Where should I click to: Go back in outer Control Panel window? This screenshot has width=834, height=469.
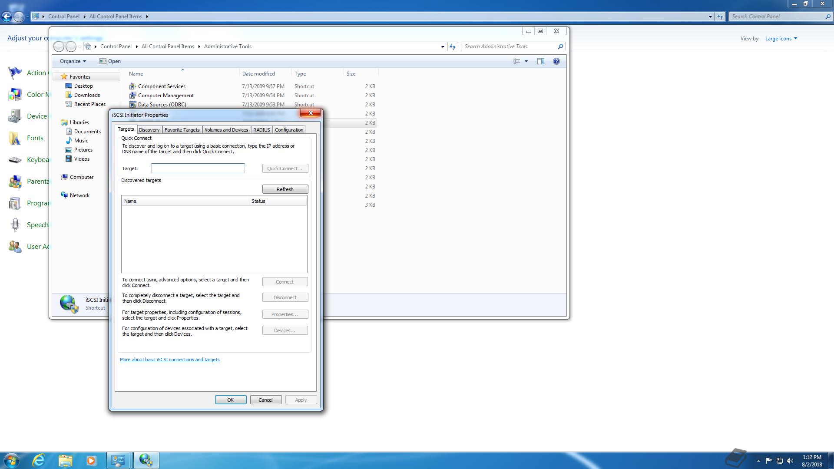point(7,17)
